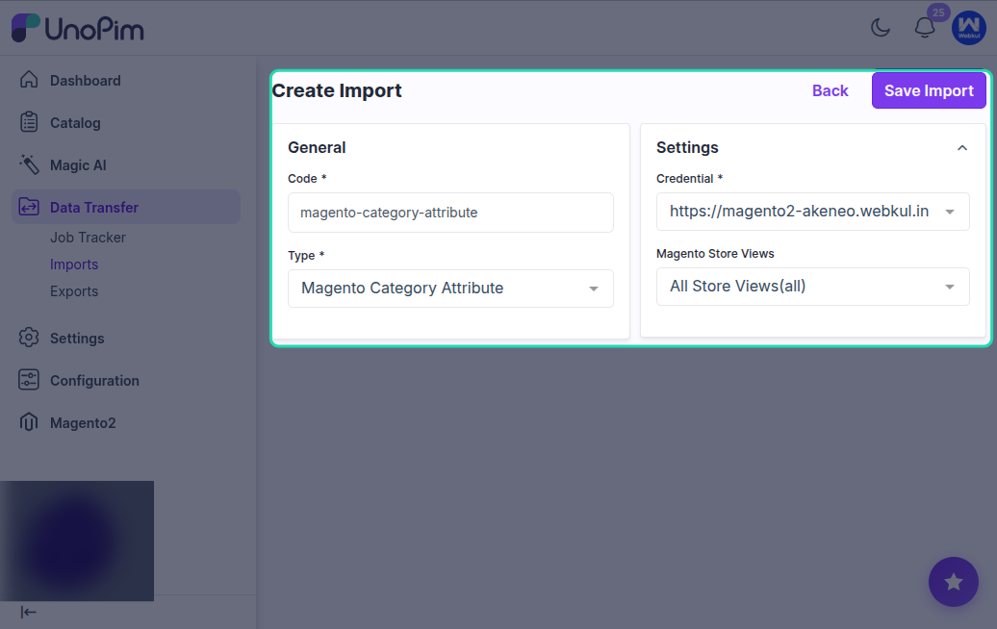The height and width of the screenshot is (629, 997).
Task: Click the star floating button
Action: pyautogui.click(x=953, y=581)
